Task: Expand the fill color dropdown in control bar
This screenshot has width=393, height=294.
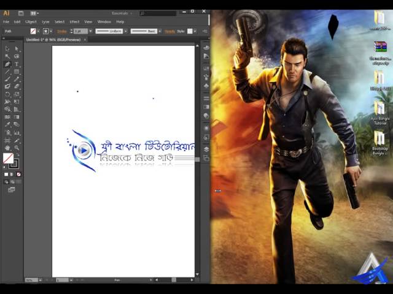Action: point(38,31)
